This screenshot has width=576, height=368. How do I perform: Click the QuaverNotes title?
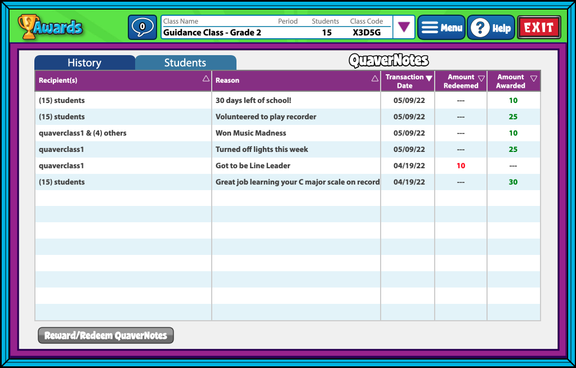coord(389,61)
